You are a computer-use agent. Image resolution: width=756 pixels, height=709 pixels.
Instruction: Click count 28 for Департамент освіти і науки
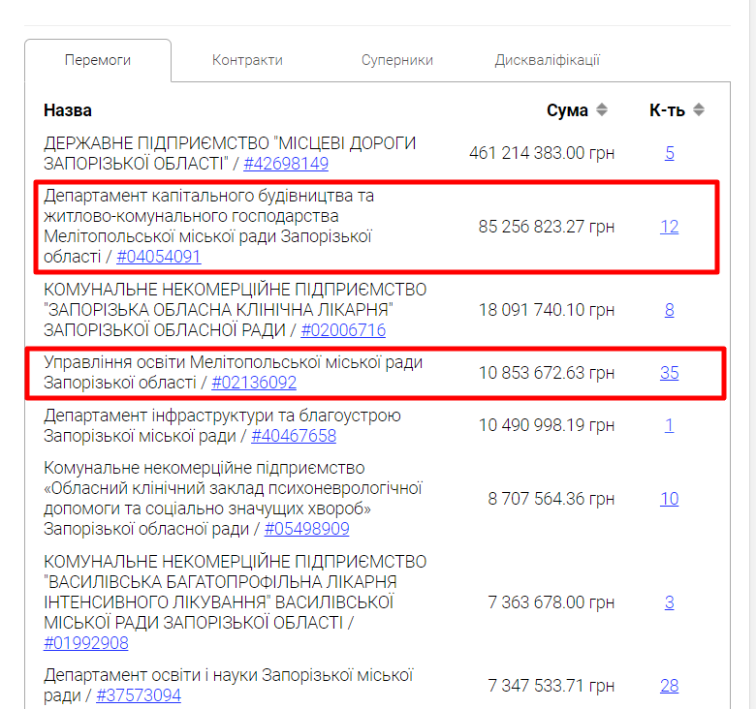tap(669, 686)
